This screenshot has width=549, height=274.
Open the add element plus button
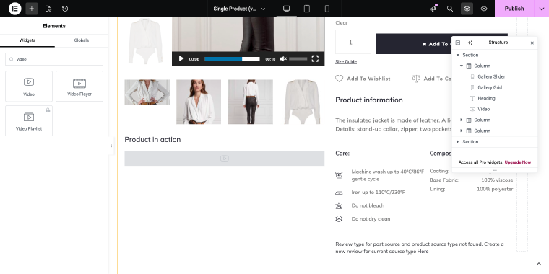(32, 9)
